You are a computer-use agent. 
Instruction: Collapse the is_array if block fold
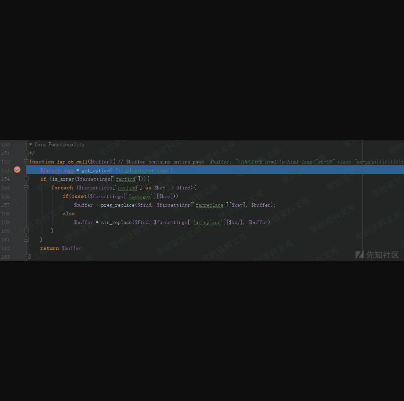point(26,179)
